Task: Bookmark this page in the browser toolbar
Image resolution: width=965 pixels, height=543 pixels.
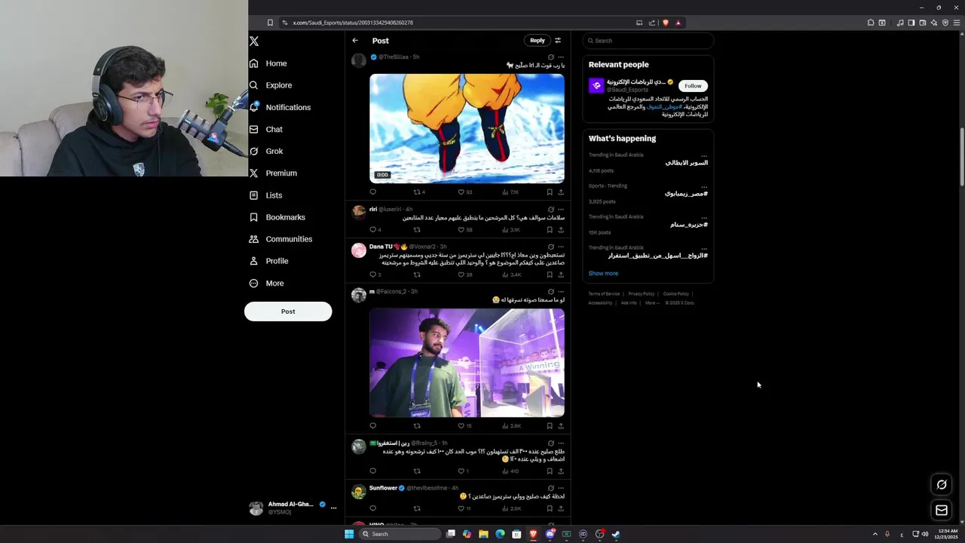Action: [x=270, y=23]
